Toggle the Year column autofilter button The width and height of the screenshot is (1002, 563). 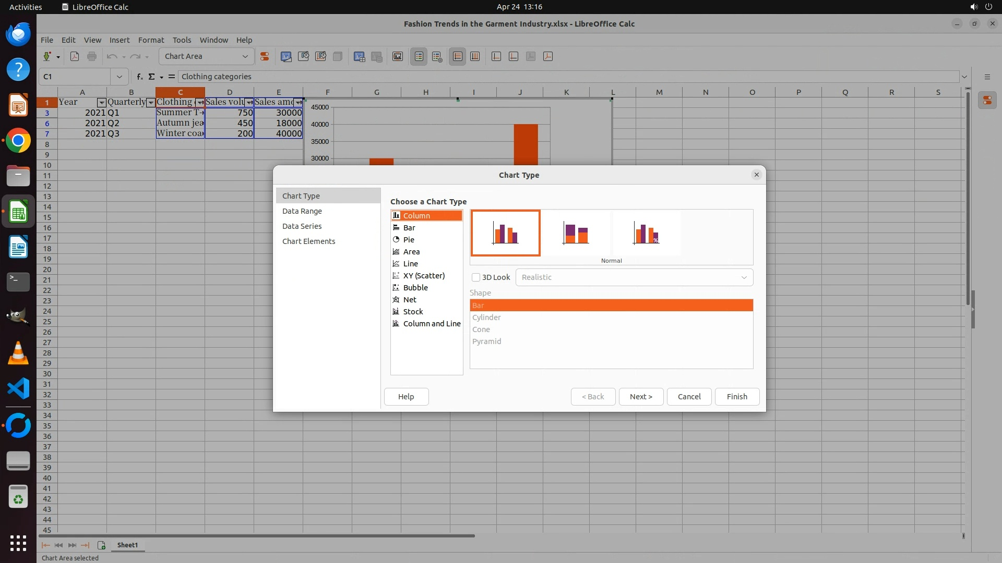[102, 103]
